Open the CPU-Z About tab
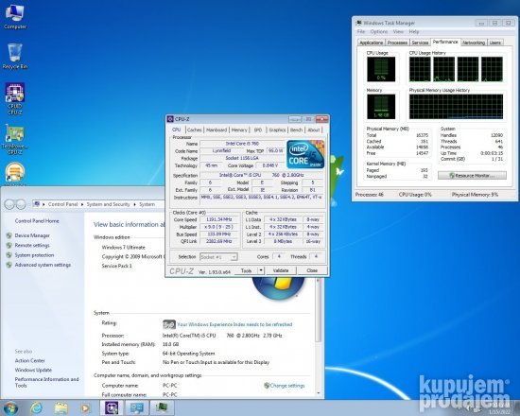The height and width of the screenshot is (416, 520). pyautogui.click(x=313, y=130)
